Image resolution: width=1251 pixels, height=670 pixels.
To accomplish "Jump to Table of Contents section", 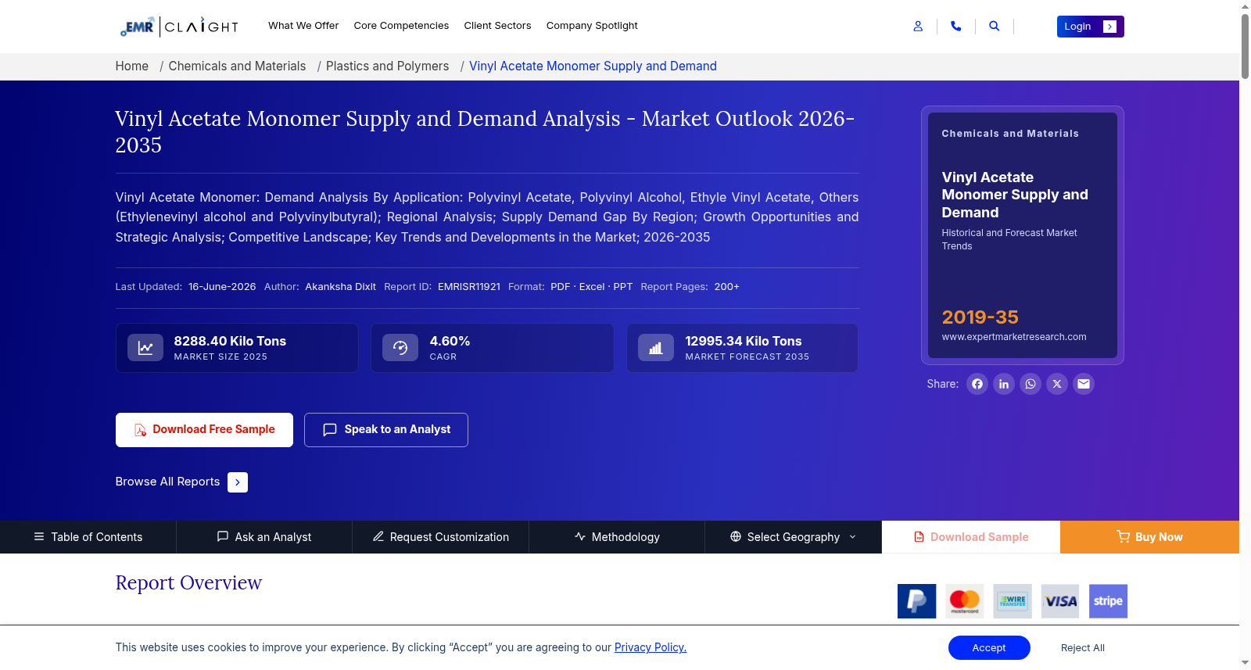I will coord(88,537).
